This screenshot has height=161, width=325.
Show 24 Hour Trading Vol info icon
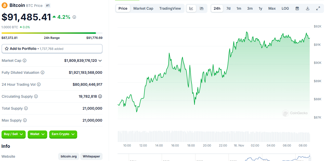pos(39,84)
